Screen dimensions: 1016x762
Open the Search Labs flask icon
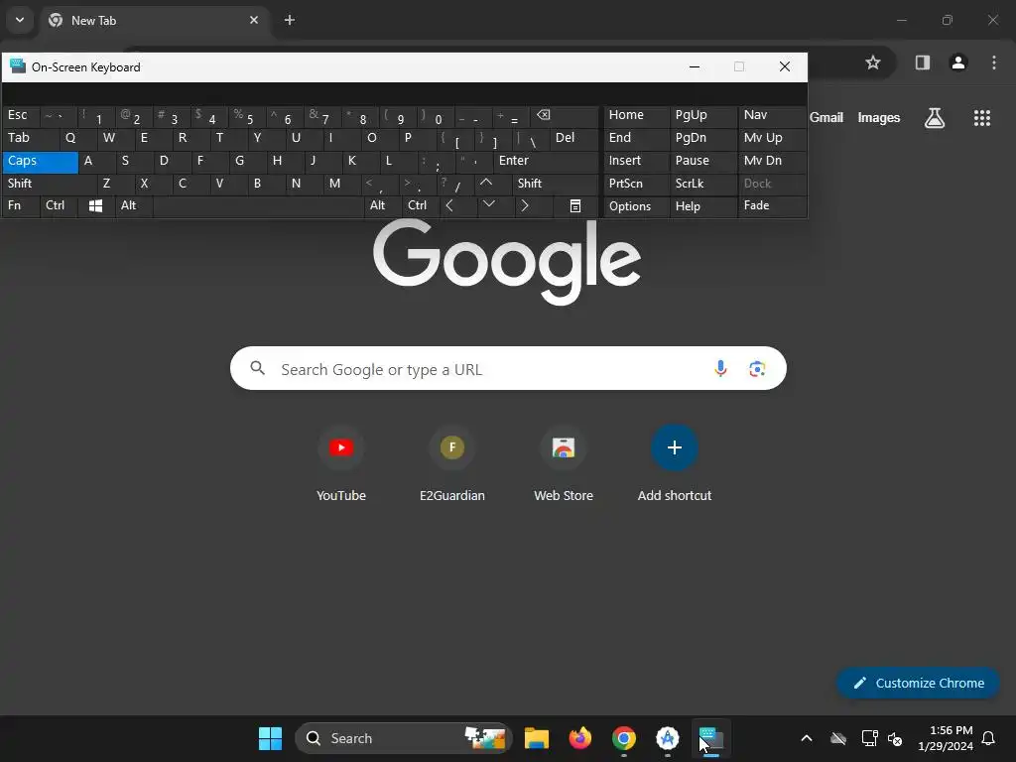934,118
